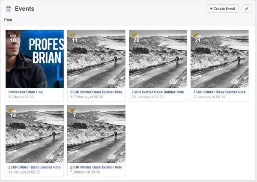Click the ZSUN ride link dated 14 January
257x182 pixels.
click(35, 167)
